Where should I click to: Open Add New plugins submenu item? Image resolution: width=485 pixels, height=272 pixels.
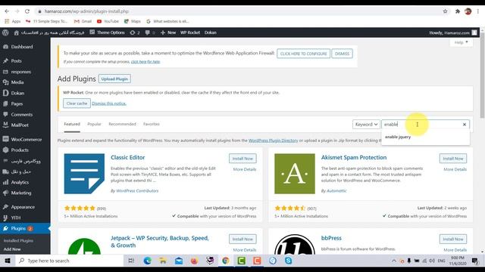pos(12,249)
